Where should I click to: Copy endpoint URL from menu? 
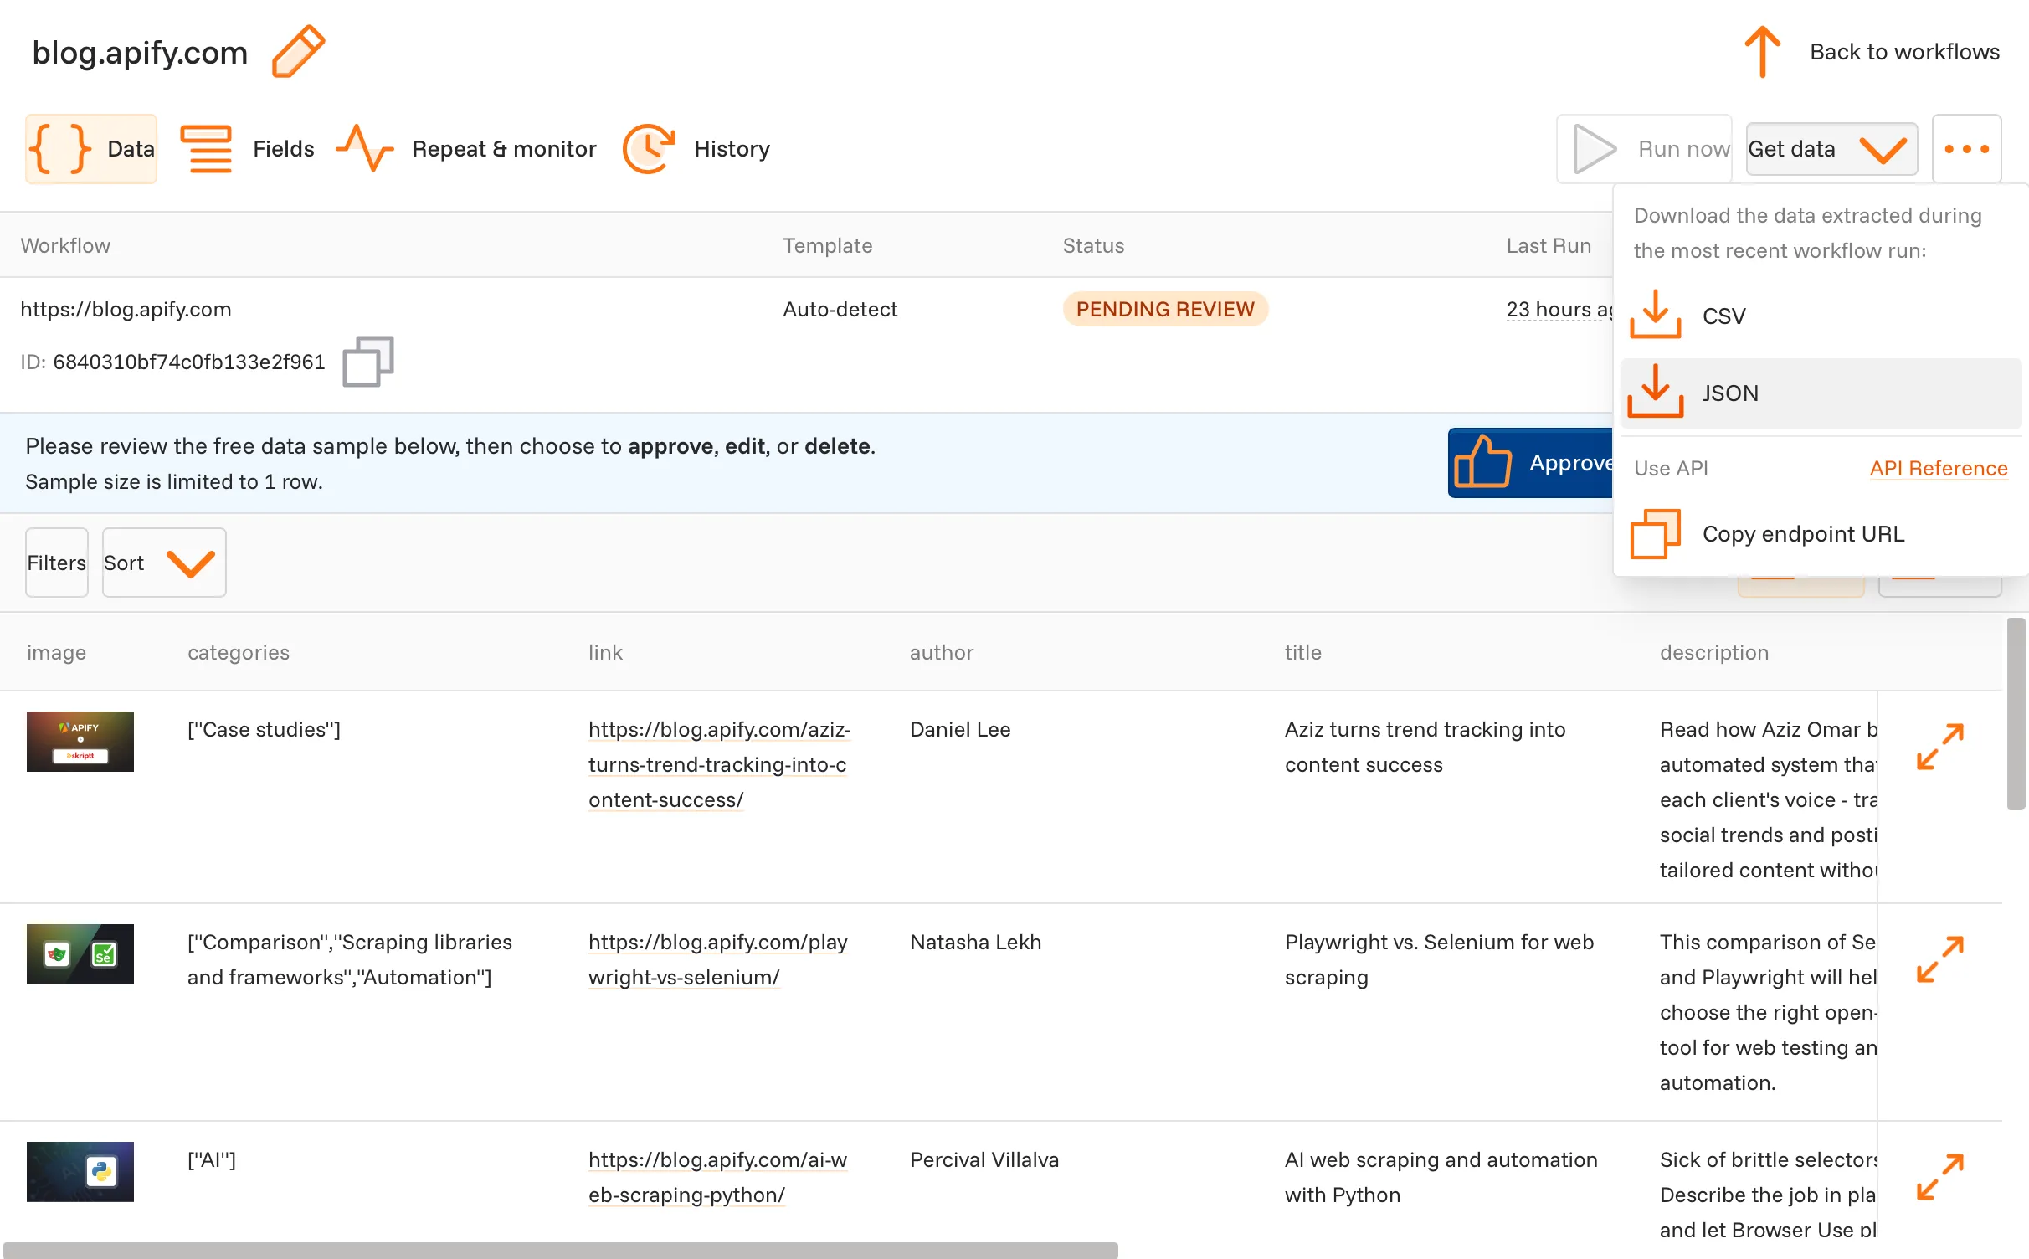click(1821, 534)
